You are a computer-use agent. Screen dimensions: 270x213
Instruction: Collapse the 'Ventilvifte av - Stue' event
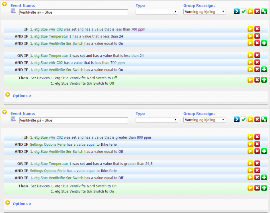[5, 4]
